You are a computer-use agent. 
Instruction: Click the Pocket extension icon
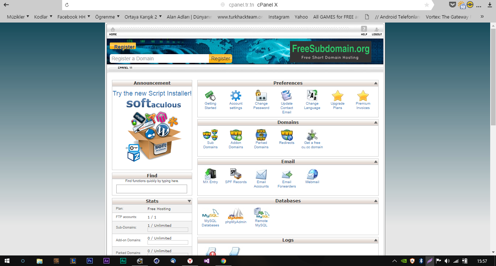(x=452, y=5)
